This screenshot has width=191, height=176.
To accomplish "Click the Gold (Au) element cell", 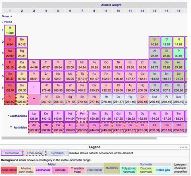I will coord(130,88).
